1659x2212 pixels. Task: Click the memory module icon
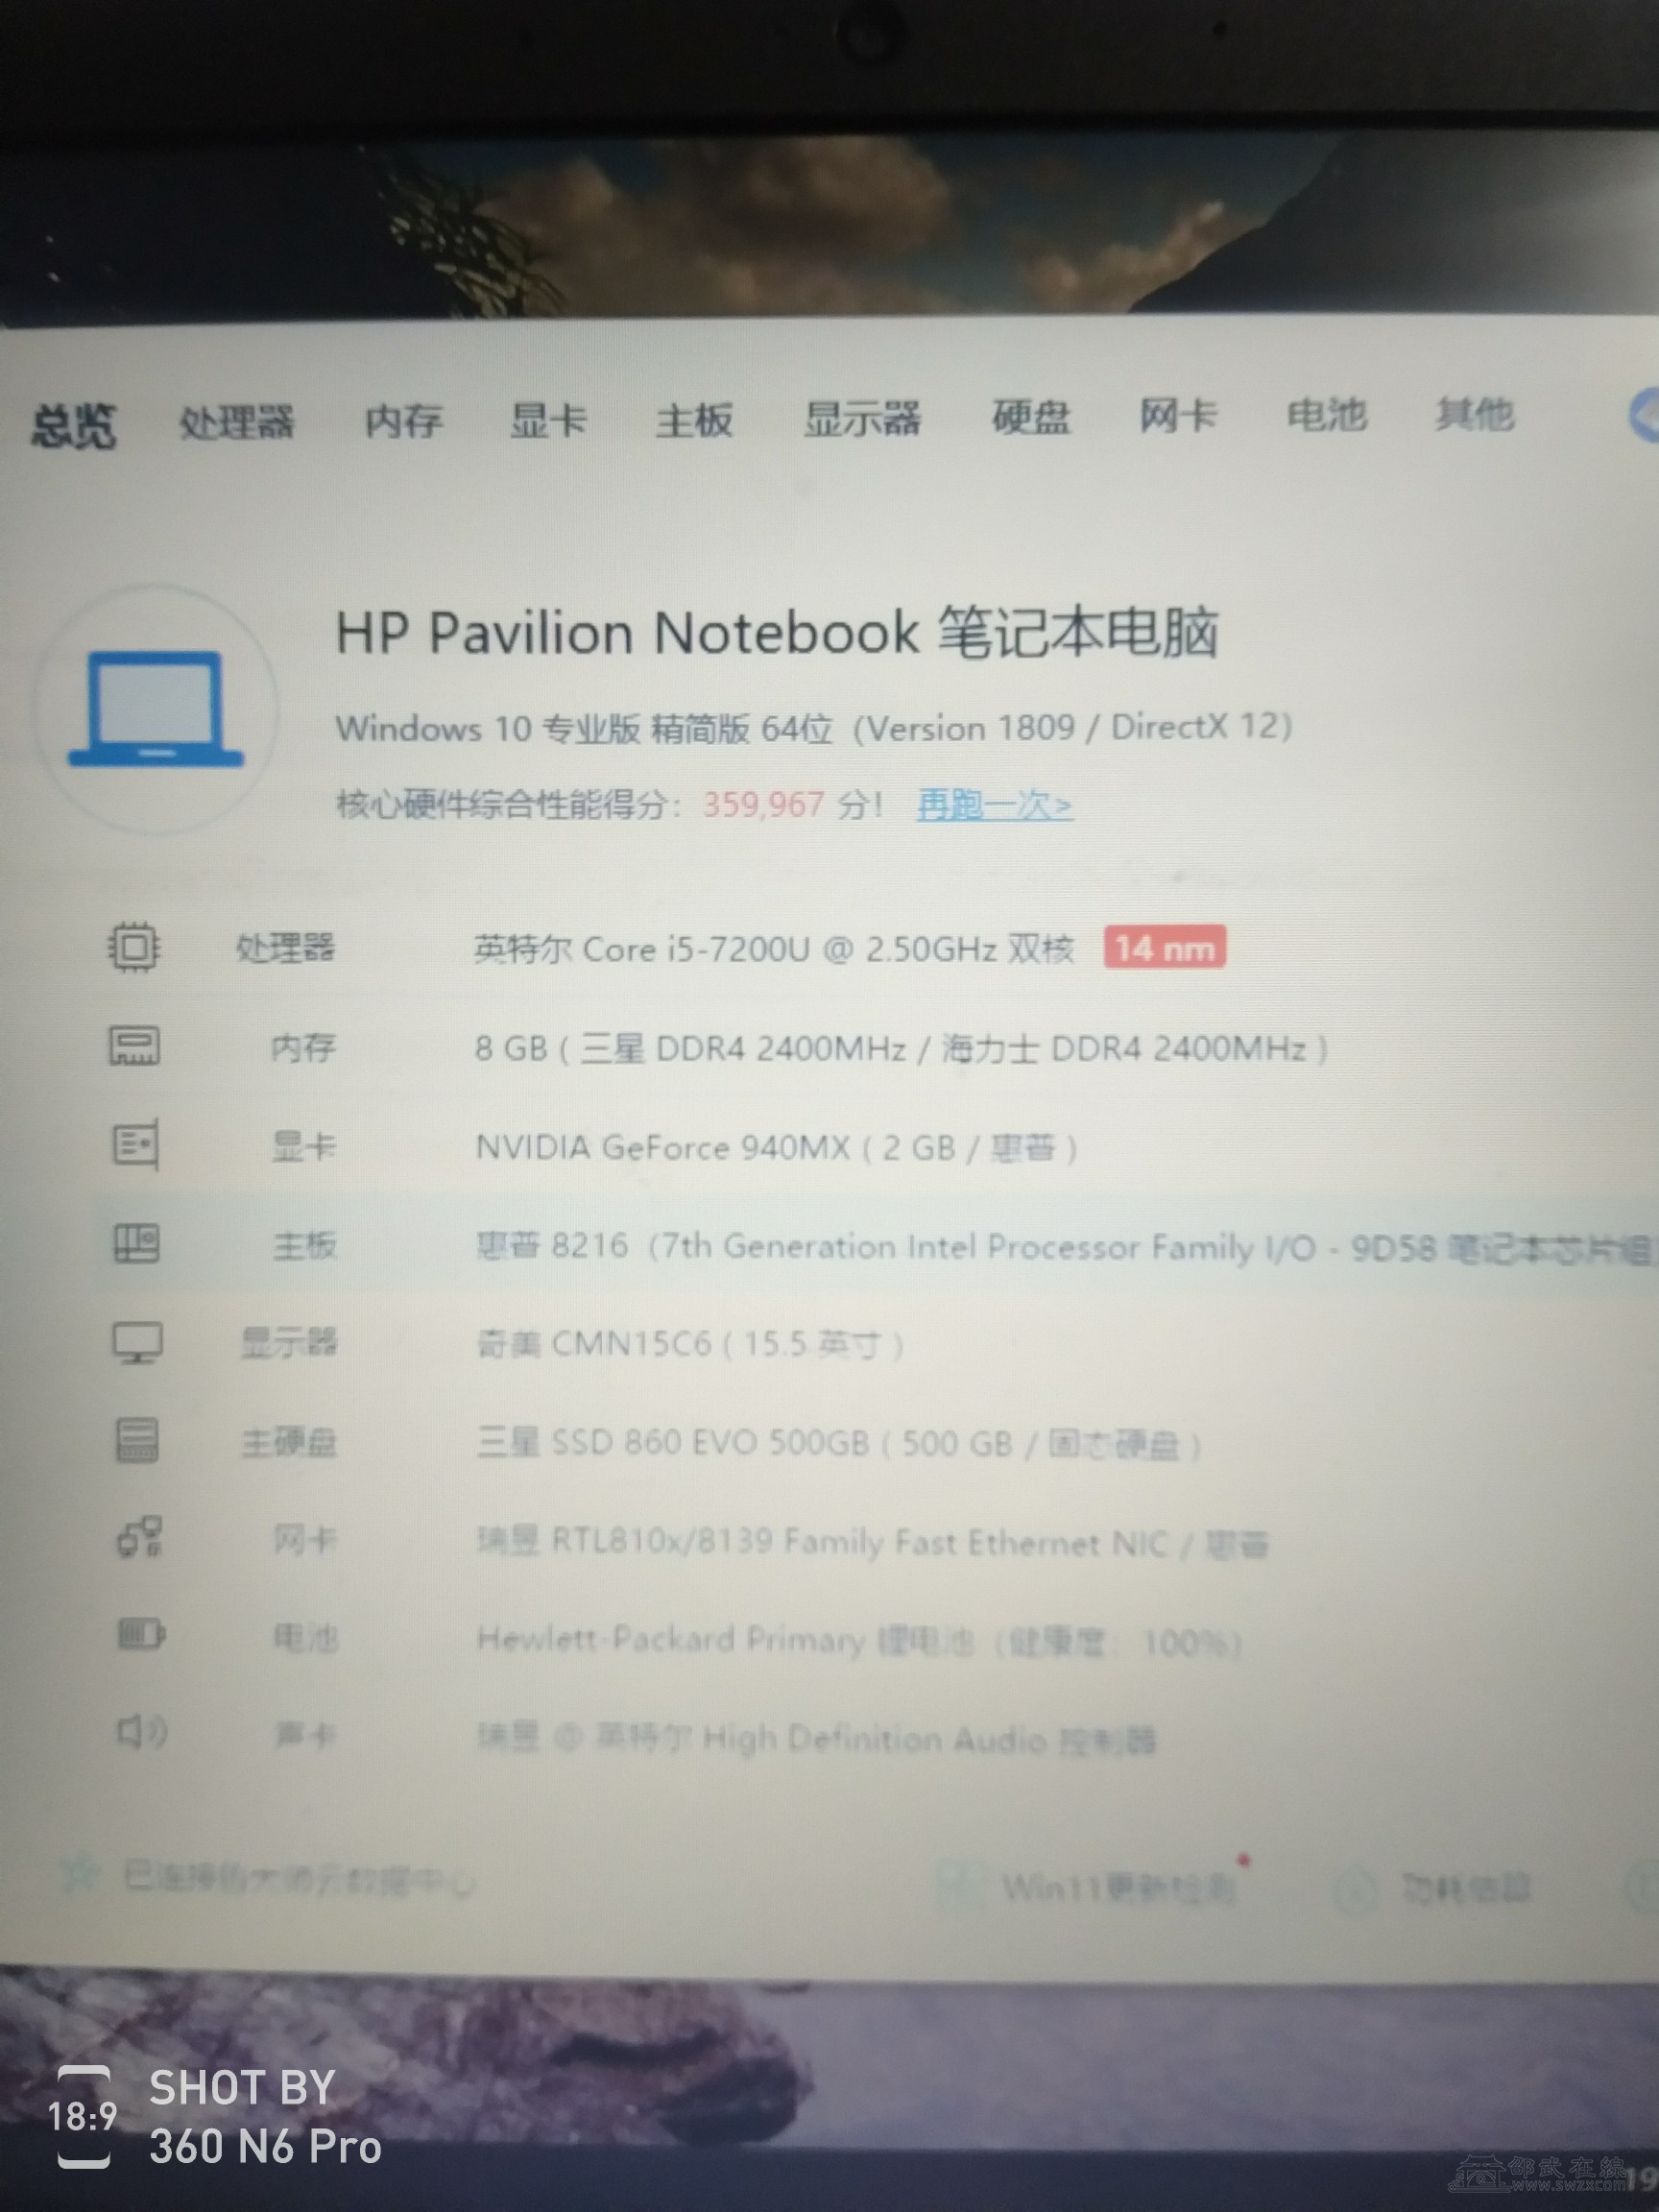tap(134, 1046)
